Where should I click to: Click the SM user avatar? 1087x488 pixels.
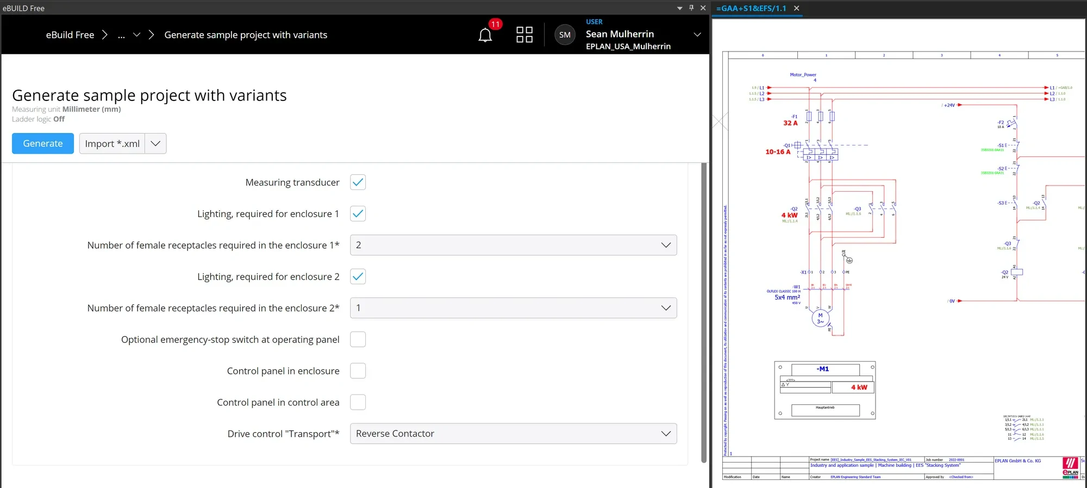pos(565,35)
